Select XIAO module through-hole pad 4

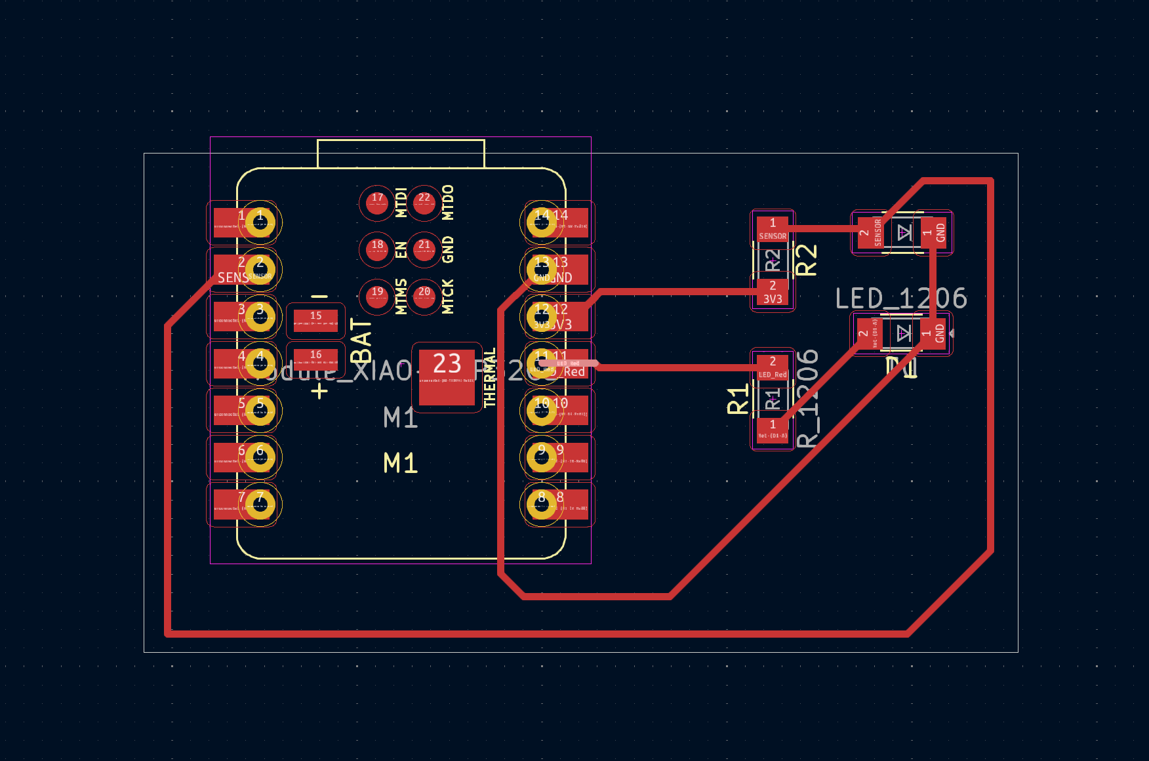pos(260,363)
